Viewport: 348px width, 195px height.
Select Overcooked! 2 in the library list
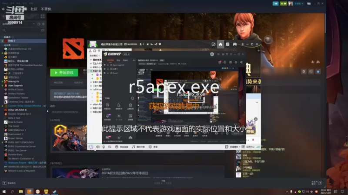[x=23, y=134]
